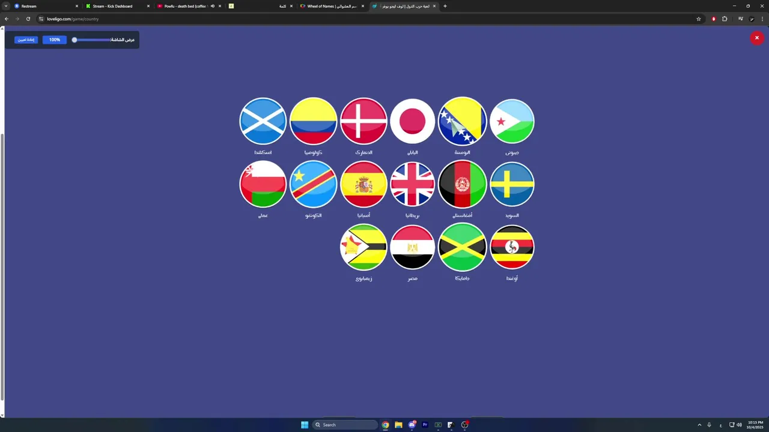
Task: Pick the DR Congo flag
Action: (x=313, y=184)
